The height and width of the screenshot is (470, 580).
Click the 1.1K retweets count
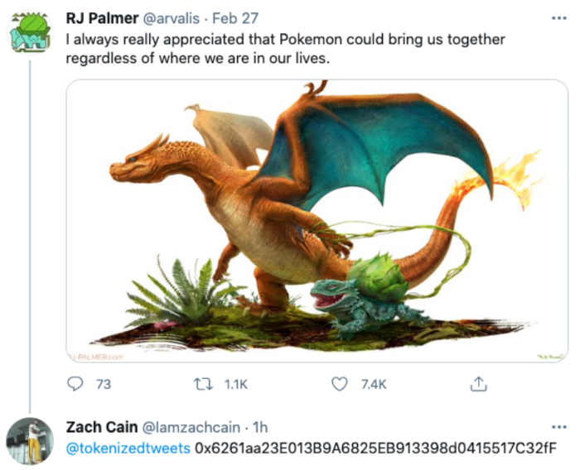point(236,384)
